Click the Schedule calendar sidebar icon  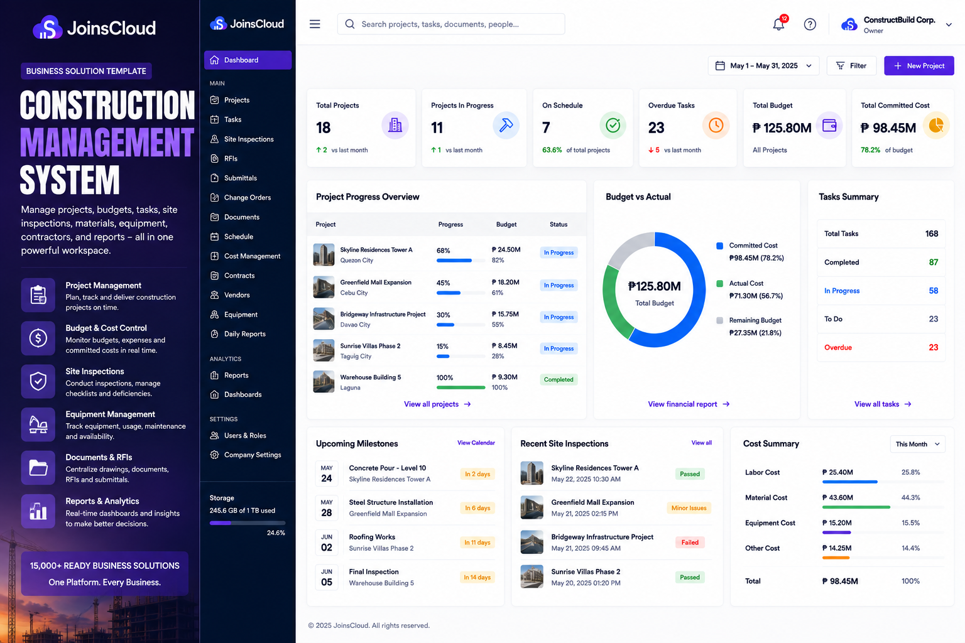click(215, 237)
